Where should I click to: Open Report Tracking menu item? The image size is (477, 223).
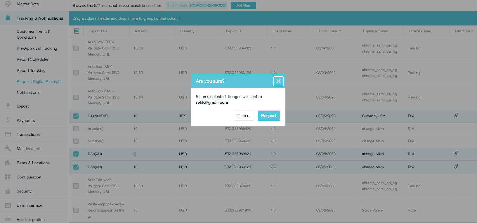coord(31,70)
